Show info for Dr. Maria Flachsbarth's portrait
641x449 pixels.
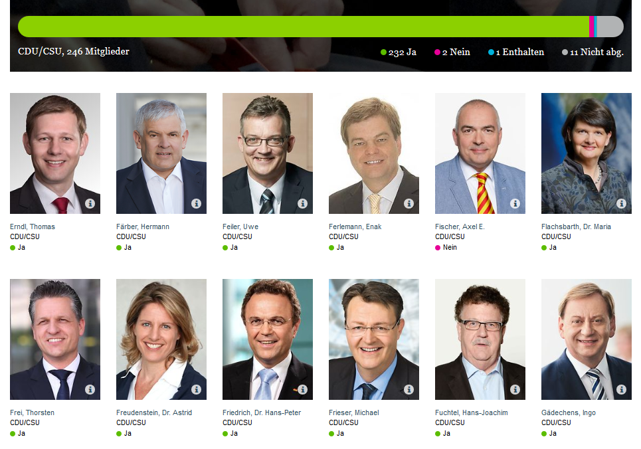click(x=621, y=203)
